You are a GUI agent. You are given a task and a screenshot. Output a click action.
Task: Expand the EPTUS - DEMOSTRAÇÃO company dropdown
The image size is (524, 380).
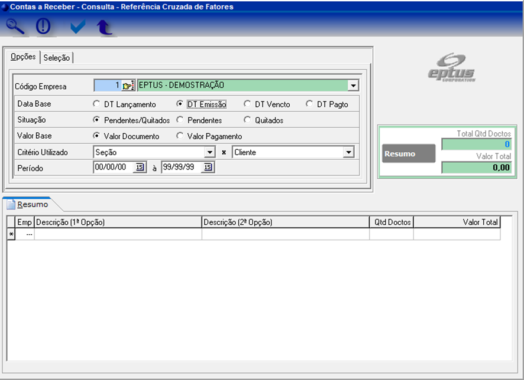click(353, 86)
